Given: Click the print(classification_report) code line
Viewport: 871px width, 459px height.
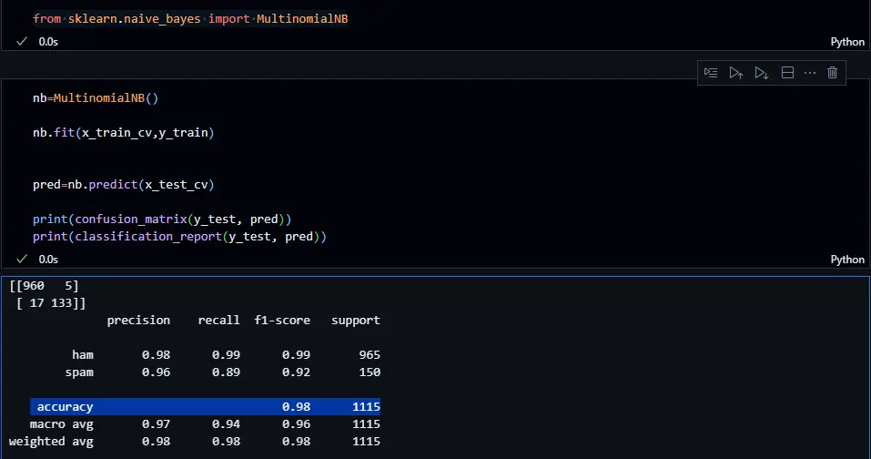Looking at the screenshot, I should [x=179, y=237].
